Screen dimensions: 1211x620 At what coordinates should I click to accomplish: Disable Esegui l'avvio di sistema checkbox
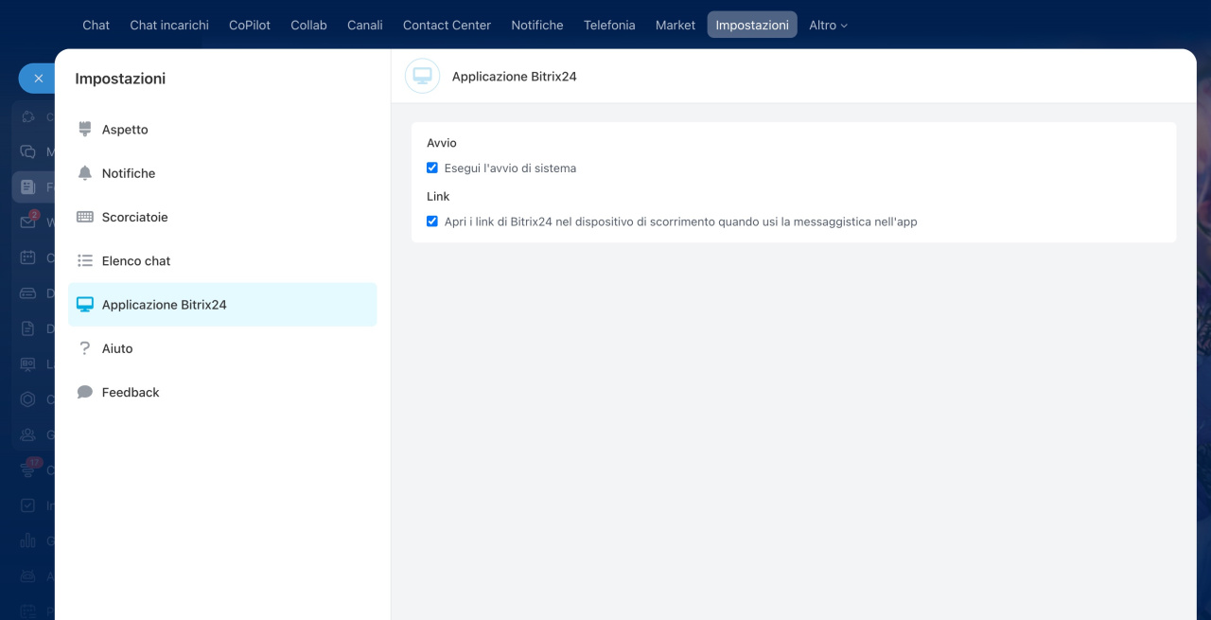[x=432, y=168]
